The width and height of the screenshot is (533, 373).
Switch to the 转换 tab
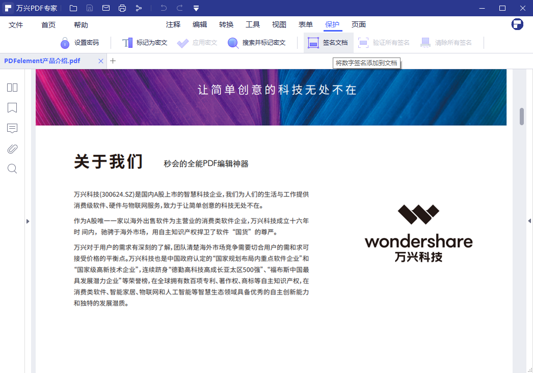coord(226,24)
